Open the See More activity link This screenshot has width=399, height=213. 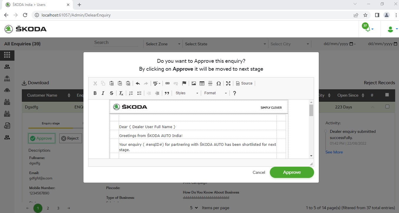pos(334,152)
